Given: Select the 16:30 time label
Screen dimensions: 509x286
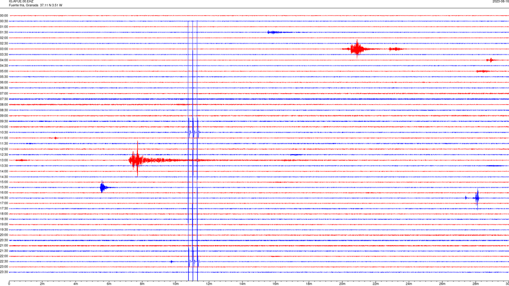Looking at the screenshot, I should click(x=4, y=198).
